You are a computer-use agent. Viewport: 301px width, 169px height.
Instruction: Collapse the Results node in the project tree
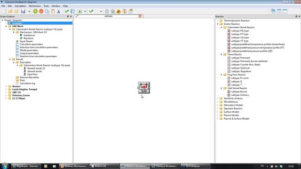(x=10, y=59)
